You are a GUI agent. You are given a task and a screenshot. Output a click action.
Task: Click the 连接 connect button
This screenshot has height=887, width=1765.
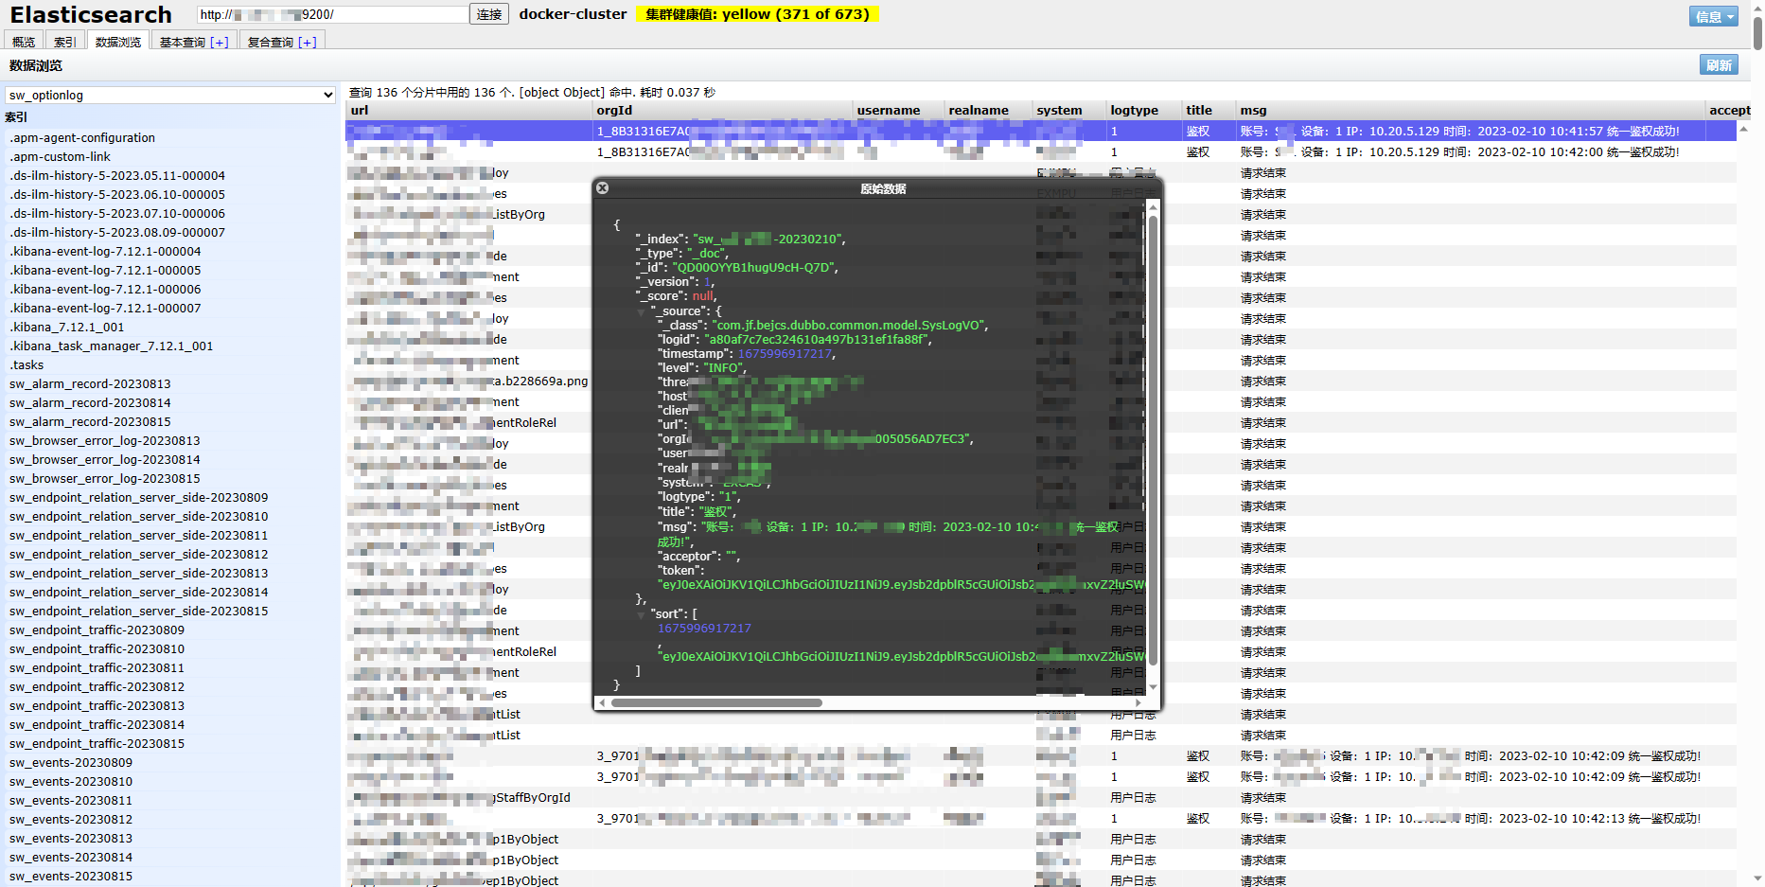pyautogui.click(x=488, y=14)
